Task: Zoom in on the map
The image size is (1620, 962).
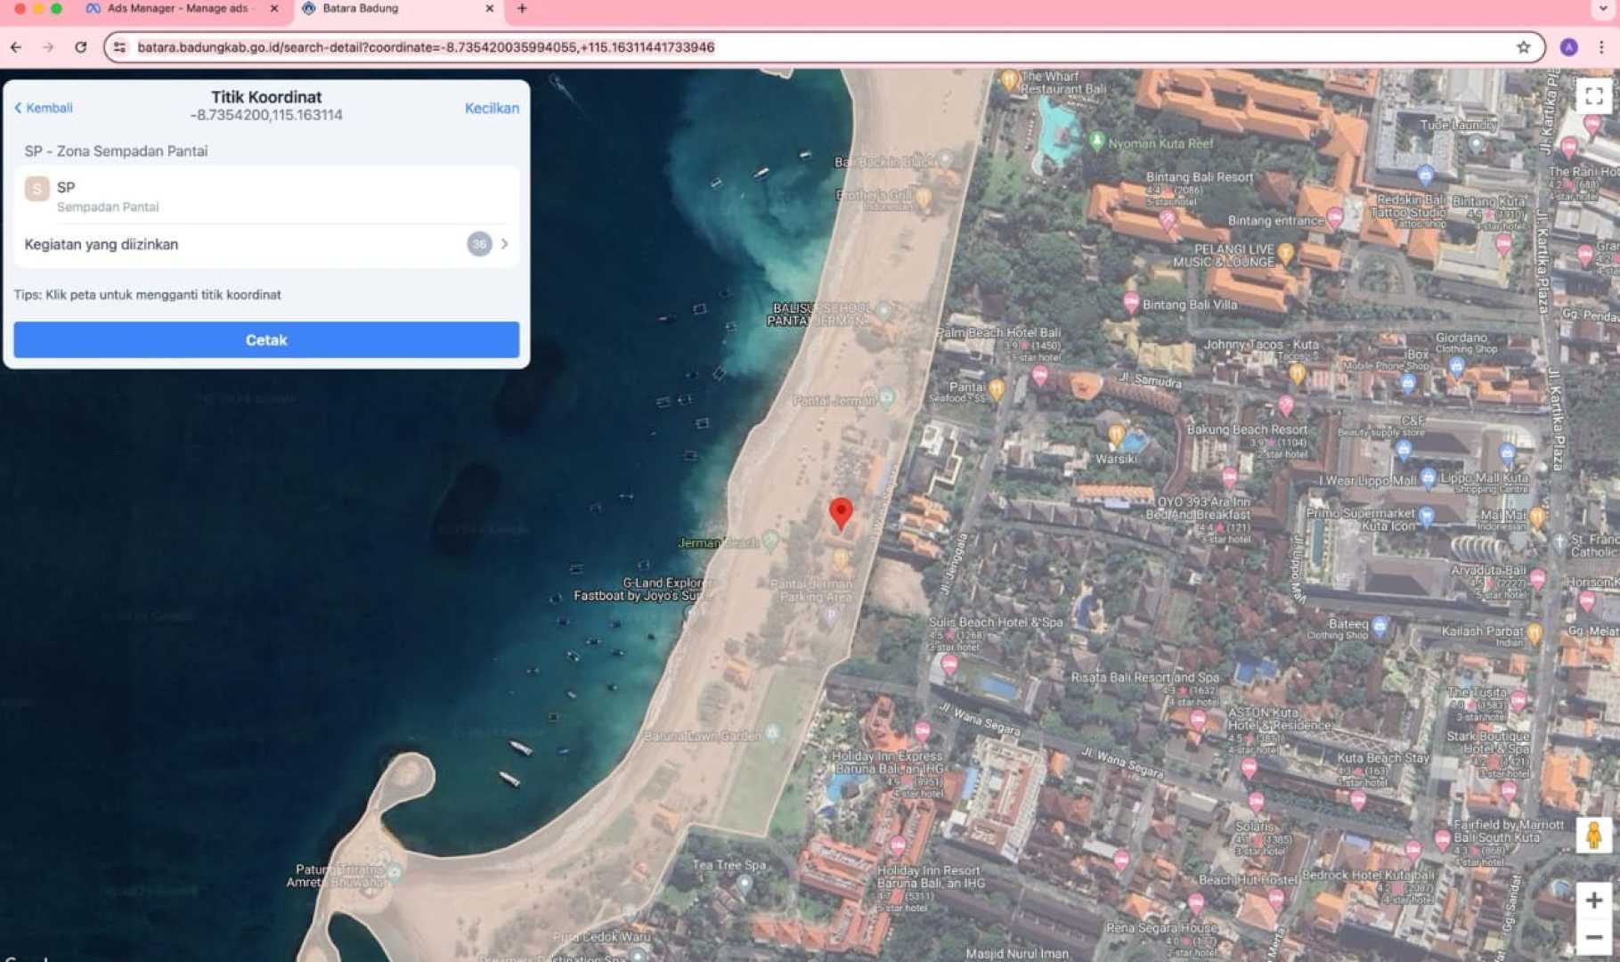Action: [1593, 900]
